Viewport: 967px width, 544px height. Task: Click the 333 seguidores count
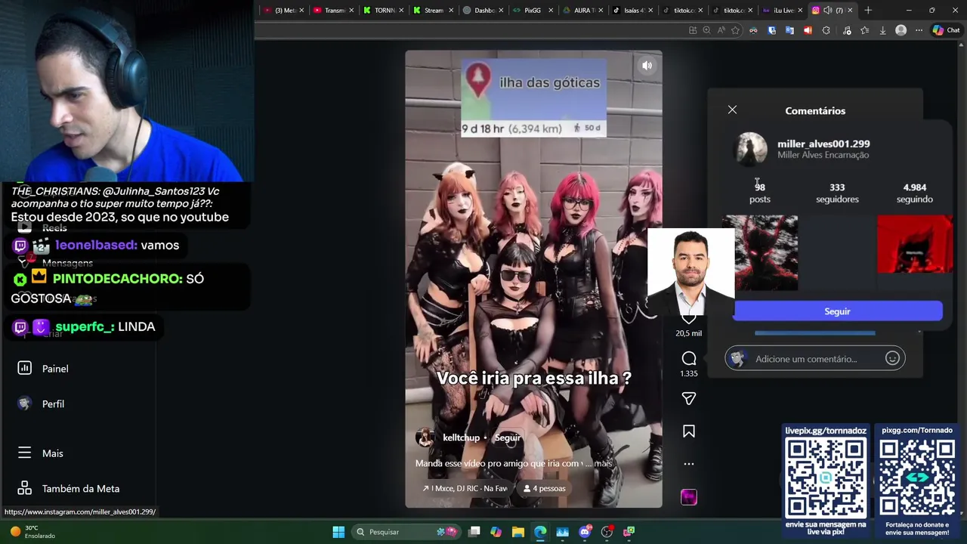837,193
